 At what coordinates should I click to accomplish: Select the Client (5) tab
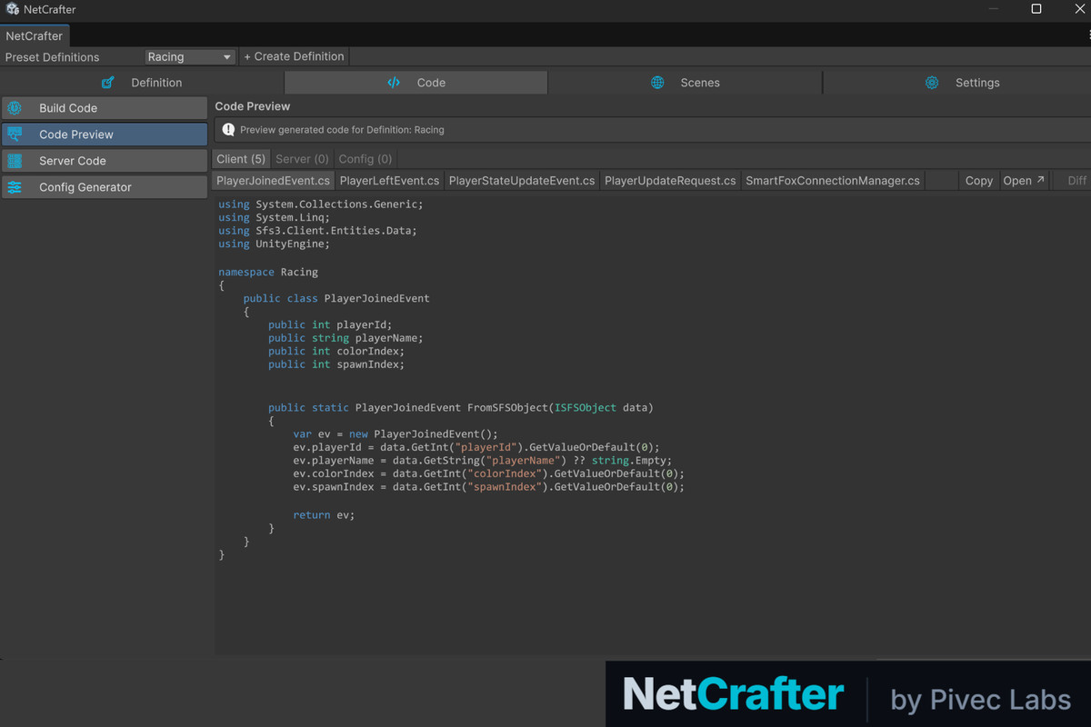click(x=241, y=159)
